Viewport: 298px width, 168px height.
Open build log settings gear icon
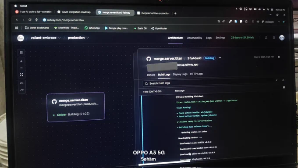pyautogui.click(x=284, y=87)
